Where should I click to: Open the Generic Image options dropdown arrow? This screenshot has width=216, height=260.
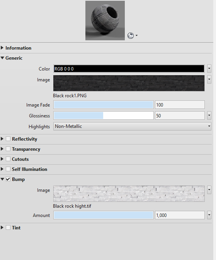coord(209,79)
